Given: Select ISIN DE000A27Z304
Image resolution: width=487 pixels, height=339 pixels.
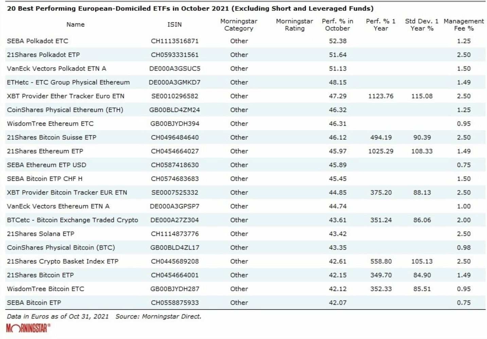Looking at the screenshot, I should [x=175, y=220].
